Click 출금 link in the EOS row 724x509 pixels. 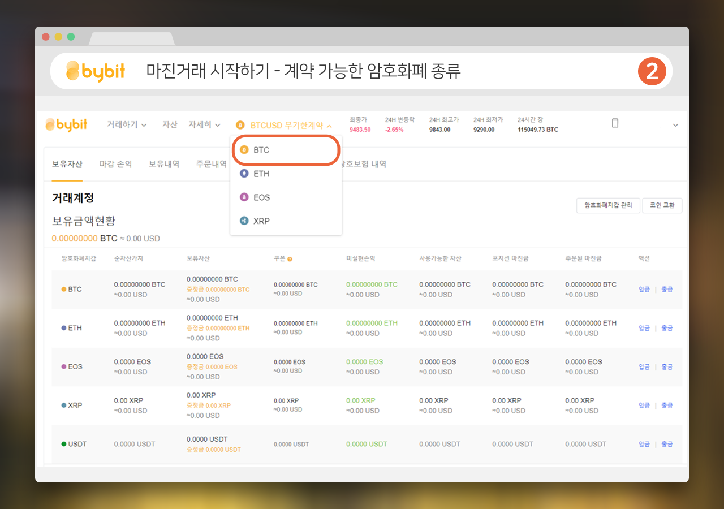click(667, 366)
